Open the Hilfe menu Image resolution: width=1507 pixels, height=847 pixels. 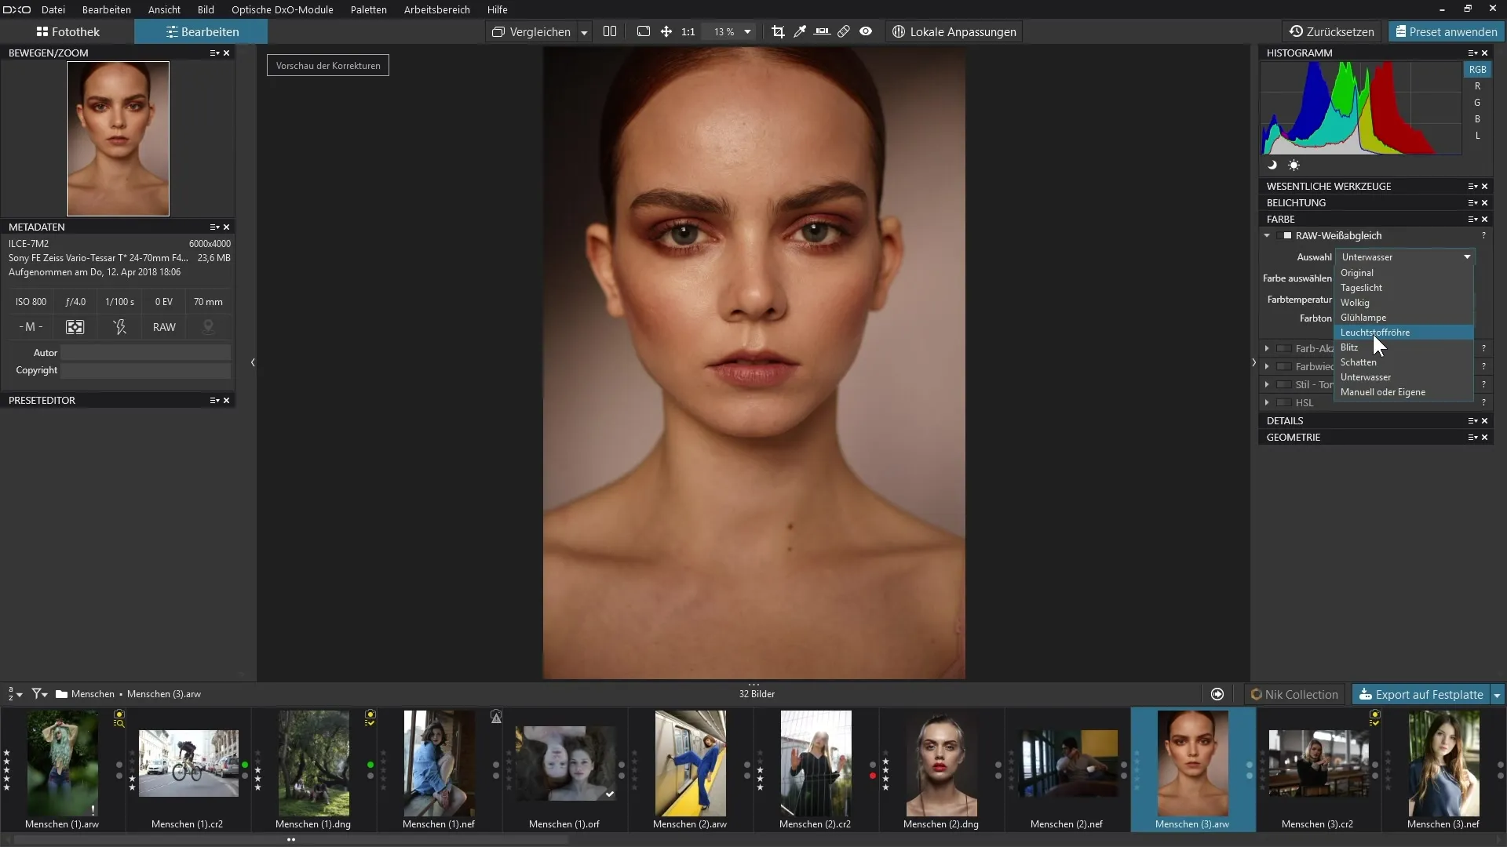(497, 9)
